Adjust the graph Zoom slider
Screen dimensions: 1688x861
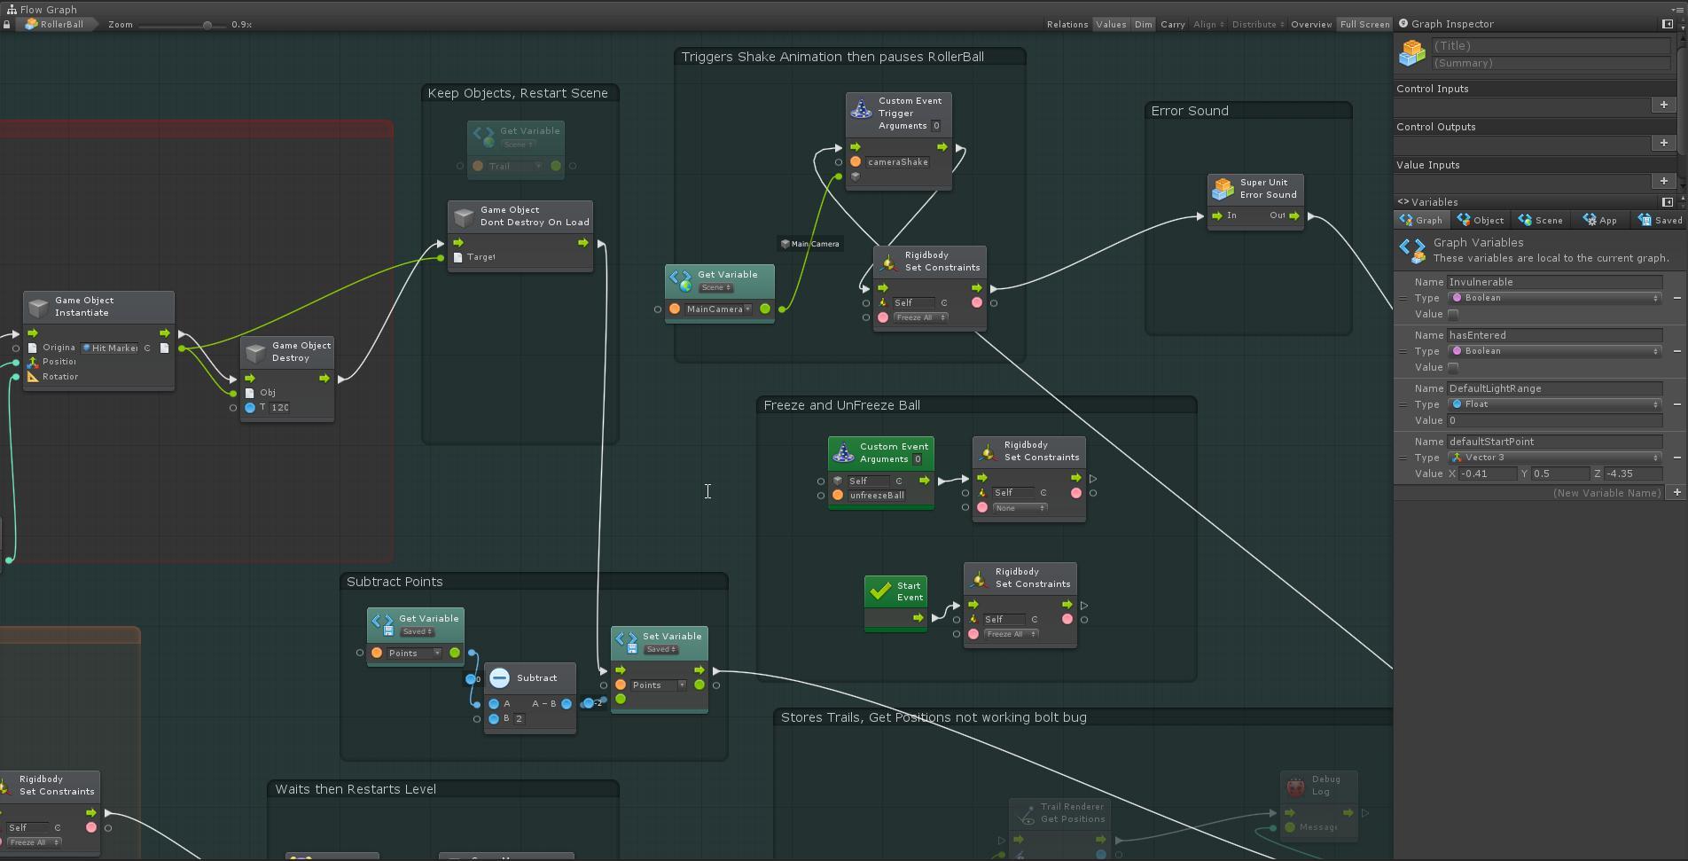207,25
